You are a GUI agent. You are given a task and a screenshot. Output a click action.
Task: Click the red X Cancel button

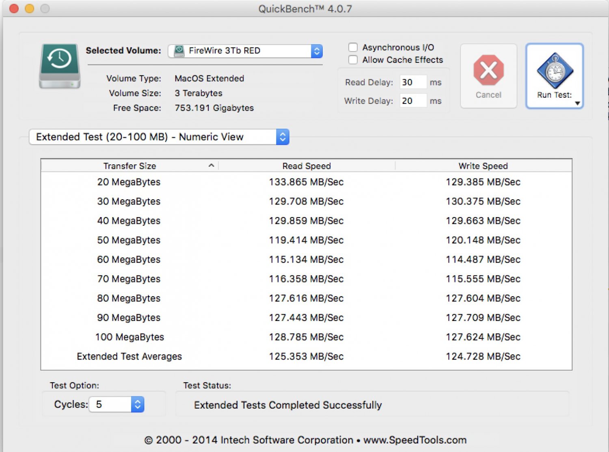(x=488, y=76)
